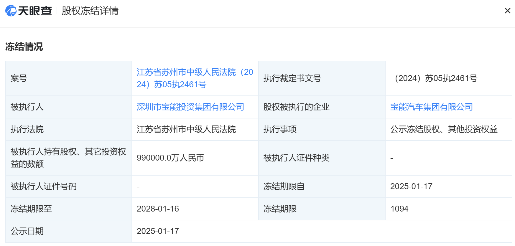This screenshot has height=246, width=515.
Task: Select the amount 990000.0万人民币
Action: [x=170, y=158]
